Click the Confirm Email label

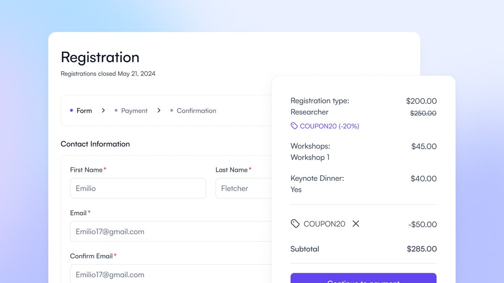pyautogui.click(x=92, y=256)
